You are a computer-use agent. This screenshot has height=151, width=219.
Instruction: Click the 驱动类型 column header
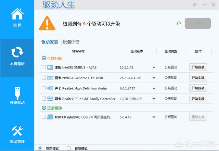(171, 51)
